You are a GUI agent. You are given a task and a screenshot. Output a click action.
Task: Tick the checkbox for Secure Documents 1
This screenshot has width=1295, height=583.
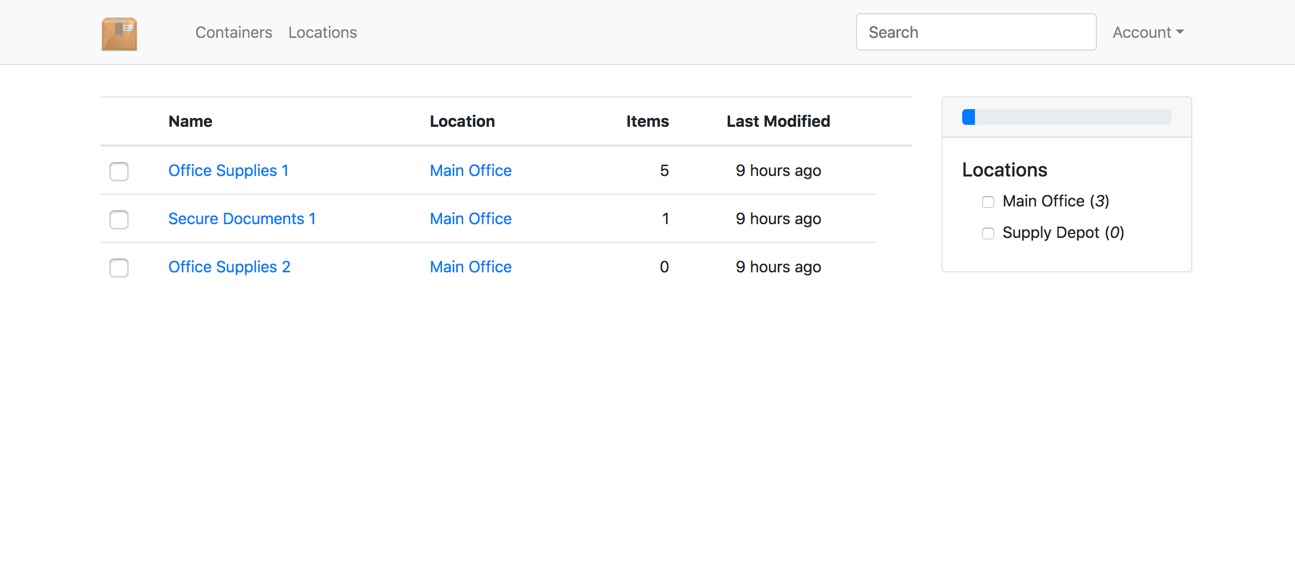pyautogui.click(x=119, y=220)
